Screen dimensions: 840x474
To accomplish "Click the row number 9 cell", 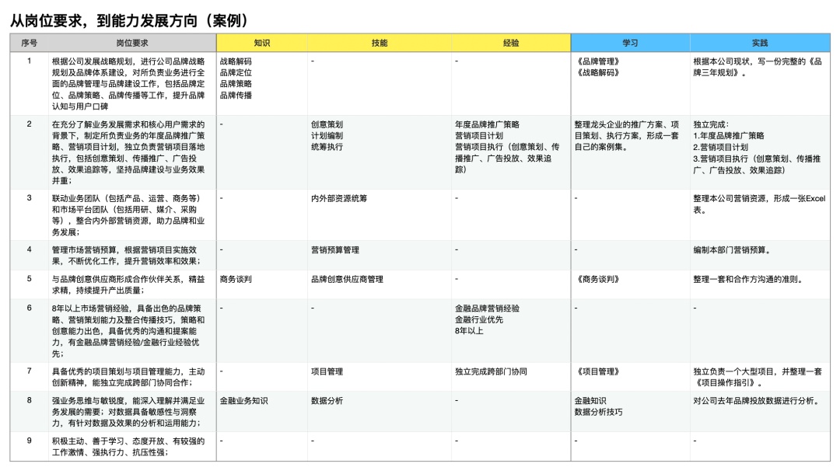I will (x=29, y=441).
